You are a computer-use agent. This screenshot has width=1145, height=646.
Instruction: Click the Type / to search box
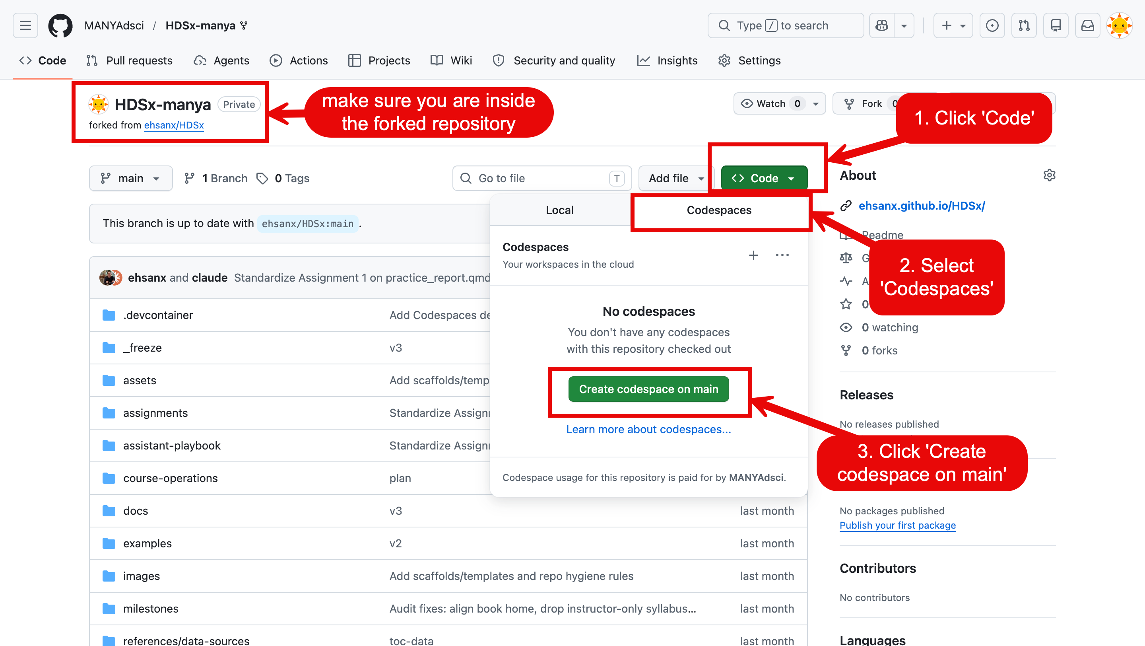point(786,25)
